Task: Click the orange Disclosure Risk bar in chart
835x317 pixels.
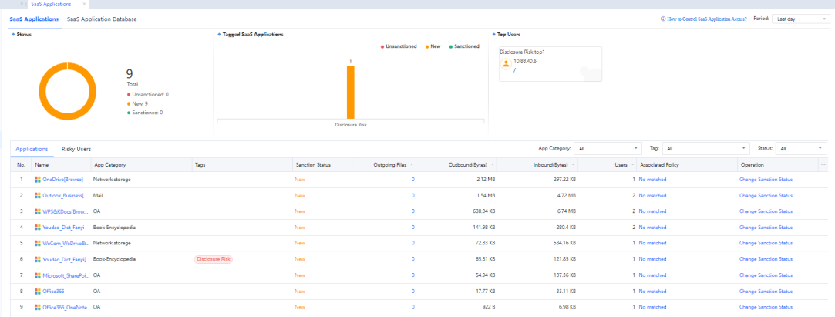Action: (x=350, y=92)
